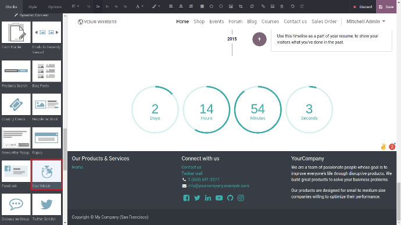This screenshot has height=225, width=401.
Task: Apply circle shape to image
Action: (211, 6)
